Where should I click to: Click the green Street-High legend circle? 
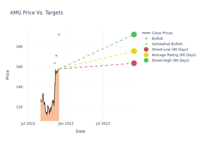146,60
